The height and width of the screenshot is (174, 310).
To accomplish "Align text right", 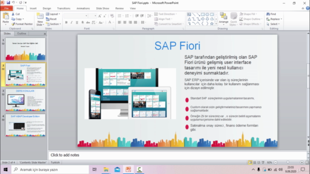I will (130, 22).
